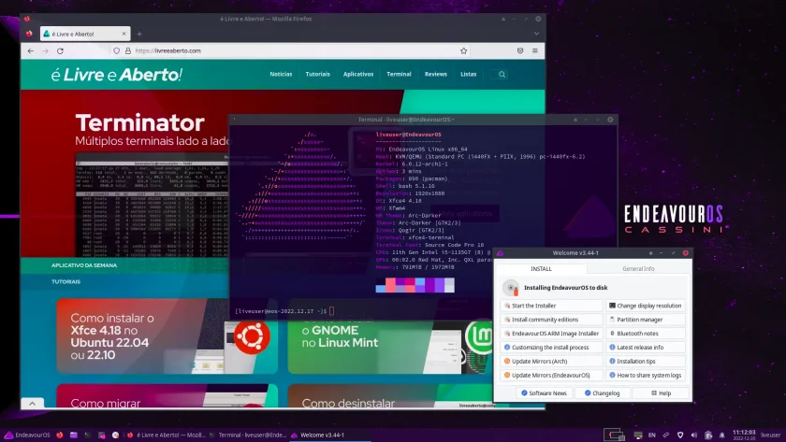
Task: Click the EndeavourOS application menu launcher
Action: [x=27, y=435]
